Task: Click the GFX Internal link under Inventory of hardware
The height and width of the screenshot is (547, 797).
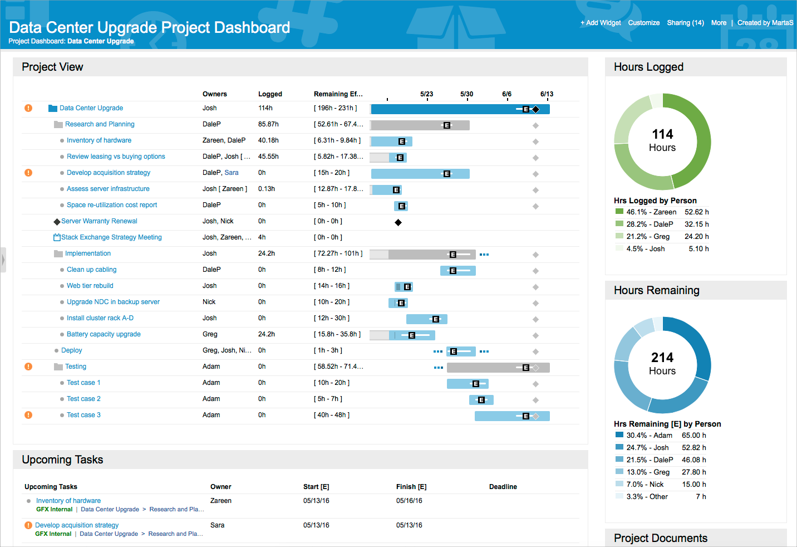Action: pos(53,509)
